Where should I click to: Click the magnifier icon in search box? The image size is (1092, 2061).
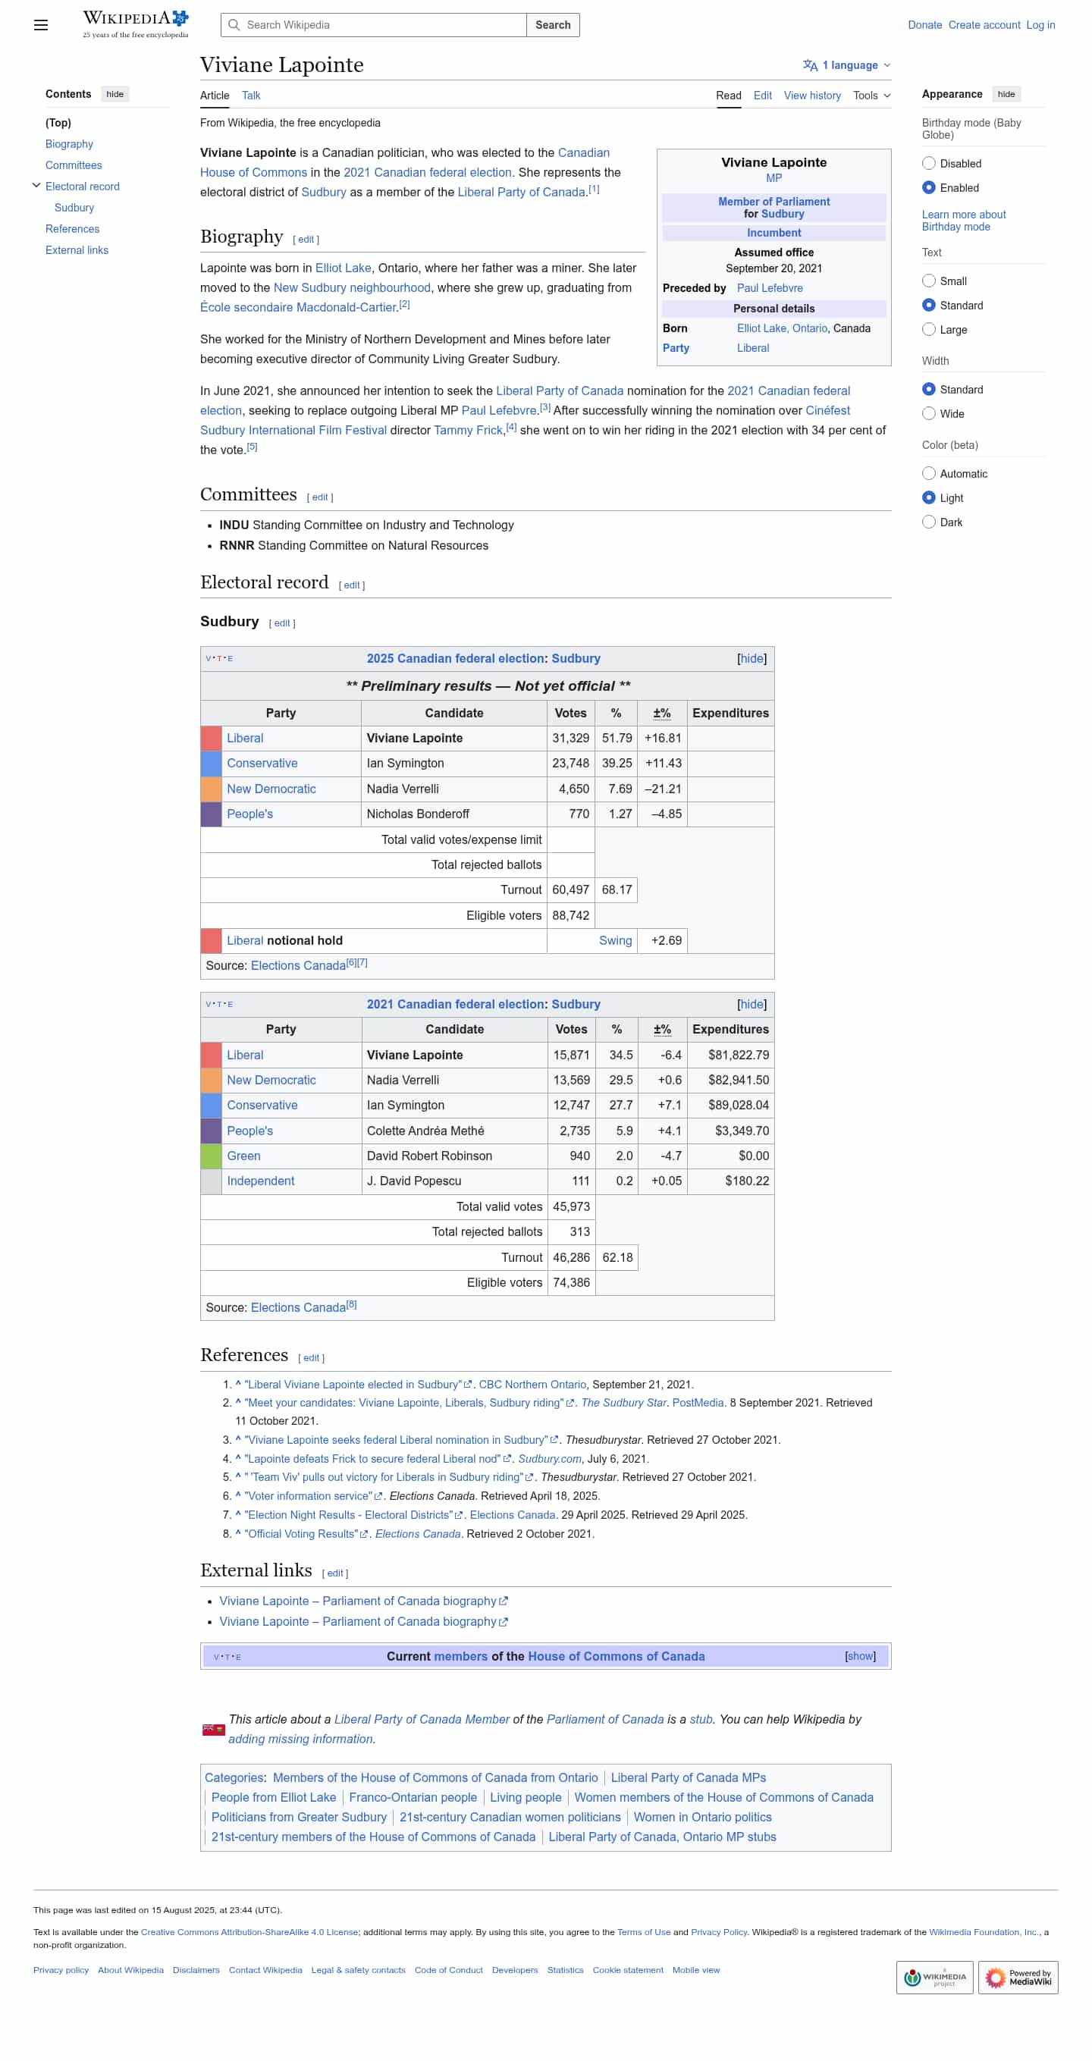[234, 25]
